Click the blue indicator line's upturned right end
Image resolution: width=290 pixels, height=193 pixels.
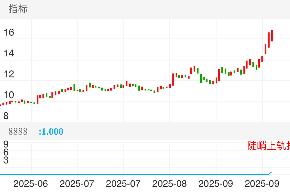click(270, 173)
